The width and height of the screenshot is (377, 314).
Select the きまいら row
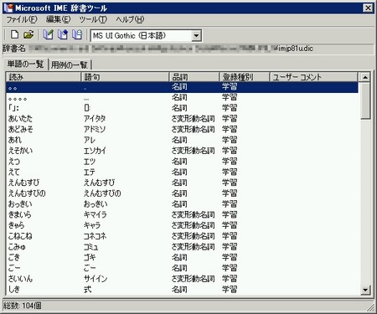[182, 214]
